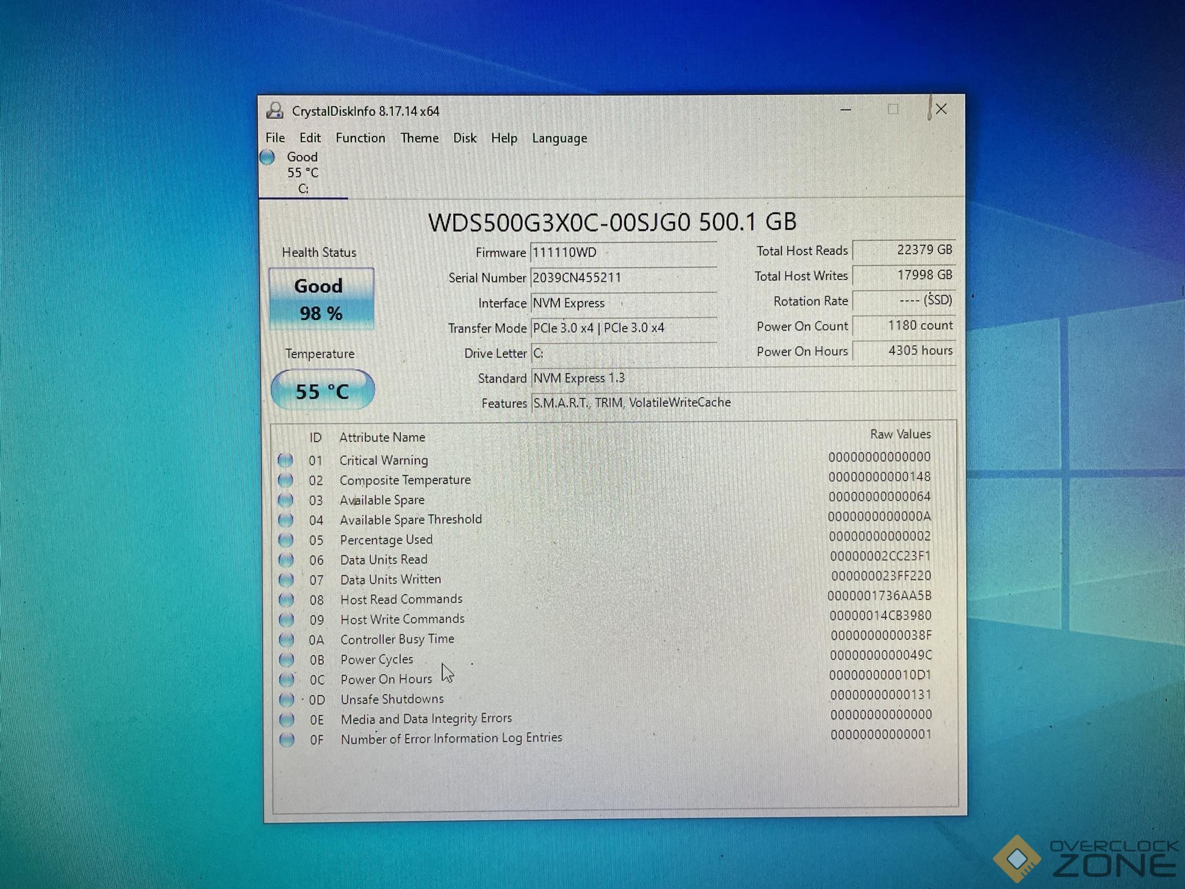Click raw value 0000000000000A

click(x=879, y=516)
